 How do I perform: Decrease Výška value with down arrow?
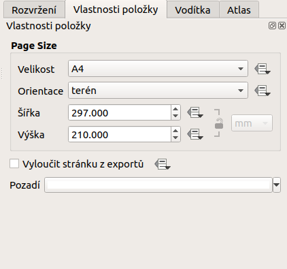pos(175,138)
